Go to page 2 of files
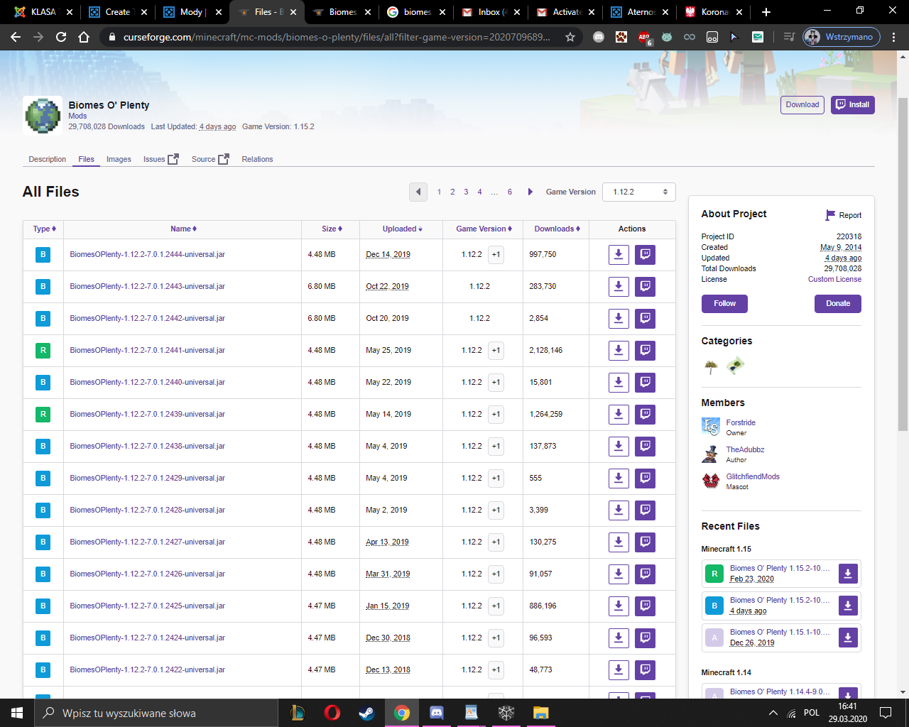 pos(452,192)
